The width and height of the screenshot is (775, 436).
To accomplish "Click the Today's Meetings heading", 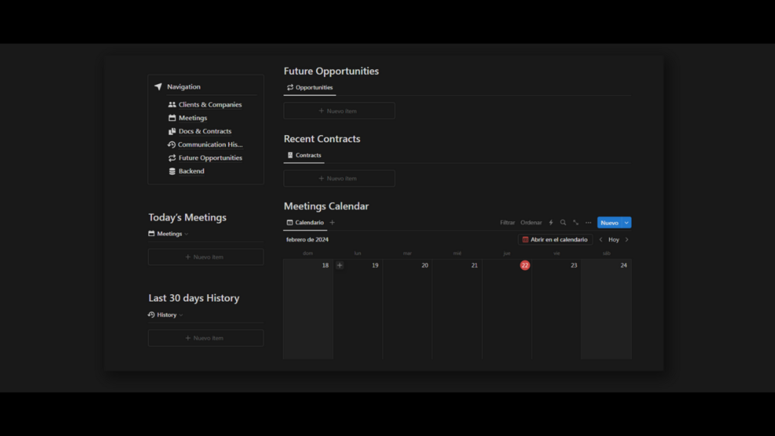I will [x=187, y=218].
